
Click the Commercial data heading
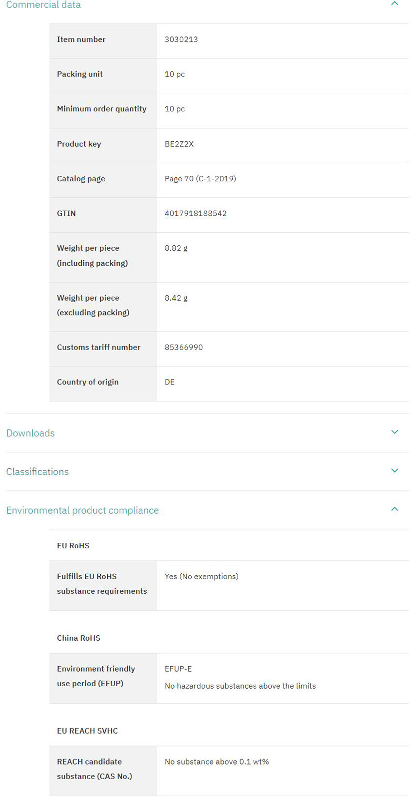pos(43,5)
